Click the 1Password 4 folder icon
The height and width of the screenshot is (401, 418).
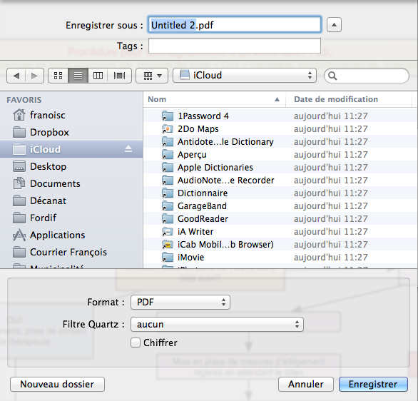[168, 116]
